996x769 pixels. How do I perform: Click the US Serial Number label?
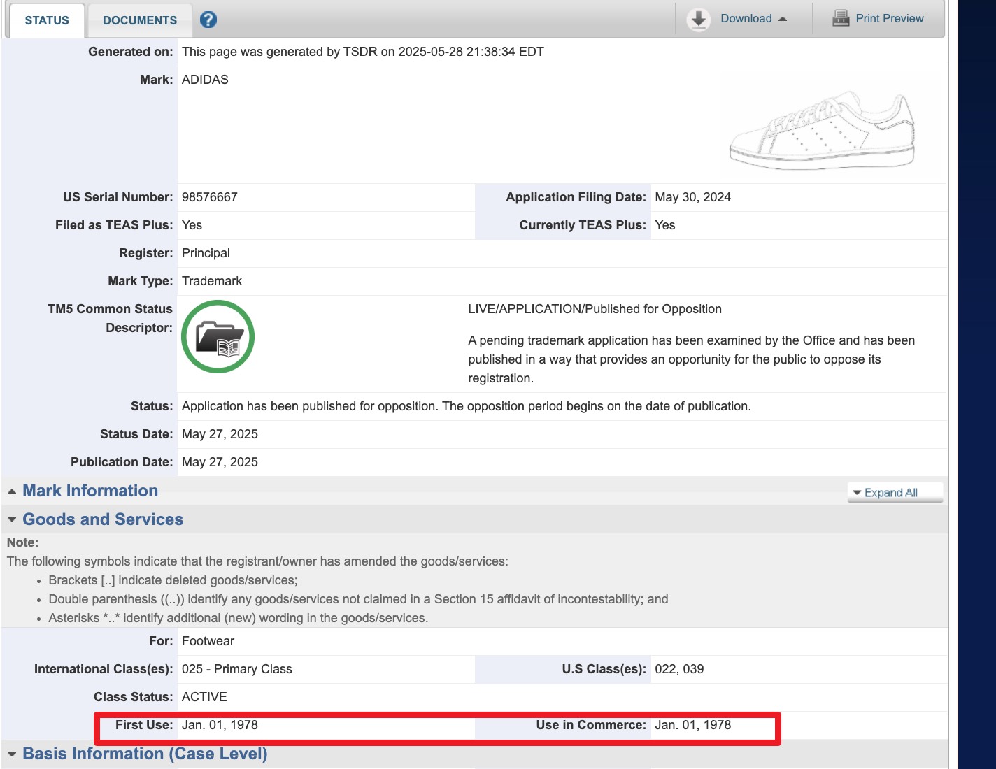[x=118, y=197]
